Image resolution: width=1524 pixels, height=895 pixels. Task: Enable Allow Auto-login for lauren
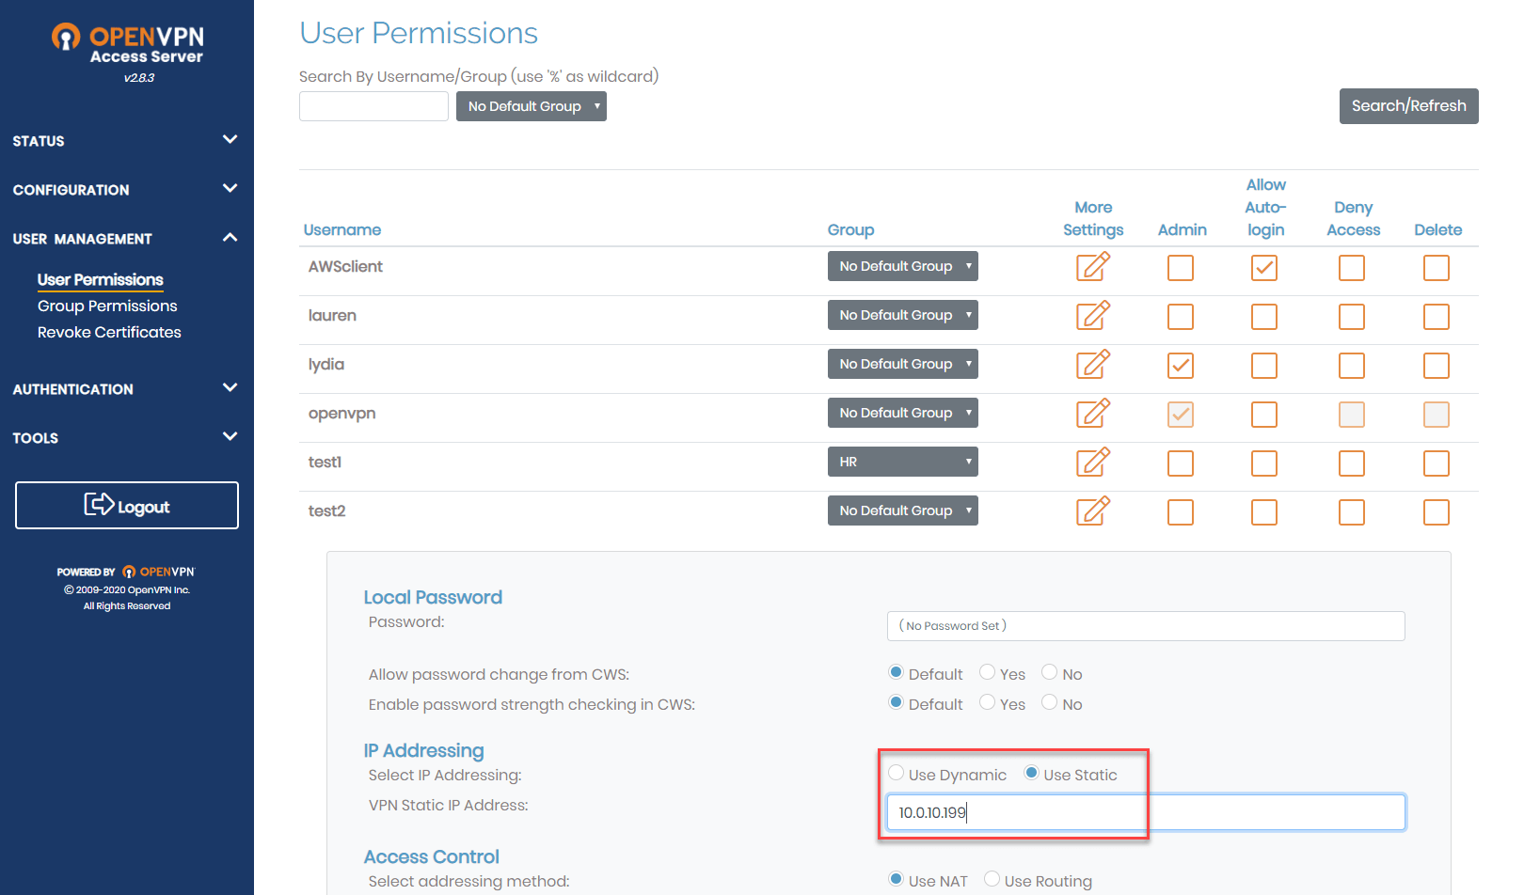pos(1264,317)
